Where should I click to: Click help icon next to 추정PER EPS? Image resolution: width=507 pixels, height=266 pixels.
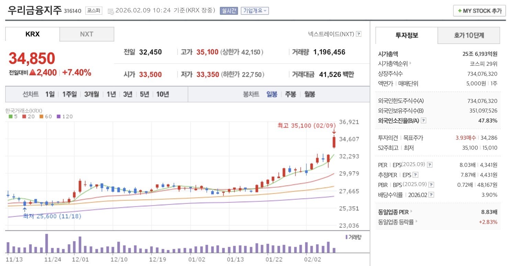coord(415,175)
